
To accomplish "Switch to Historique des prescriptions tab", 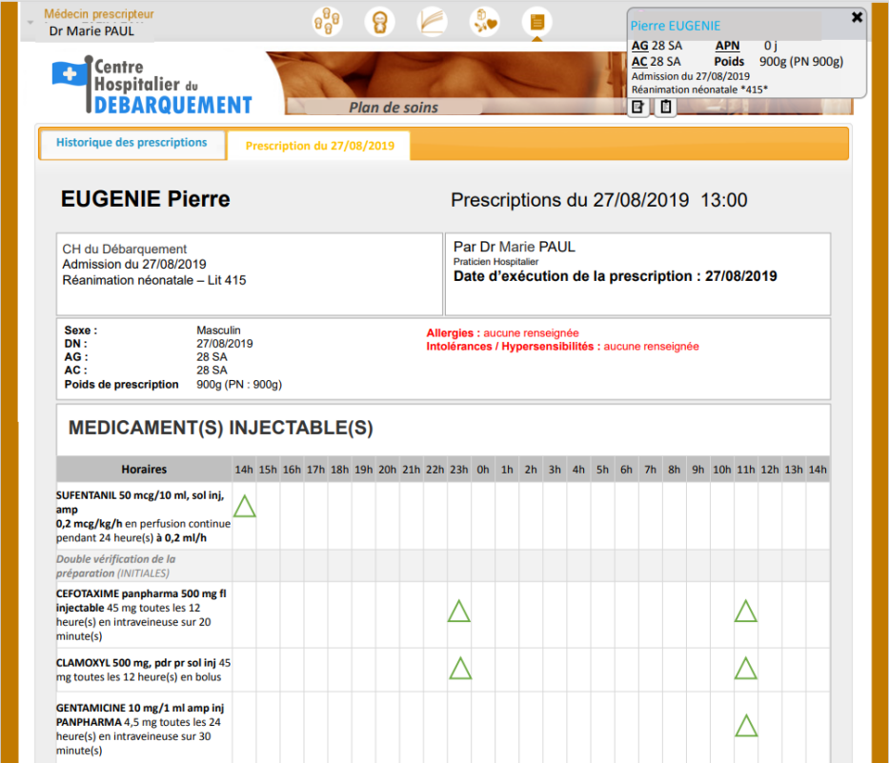I will [131, 143].
